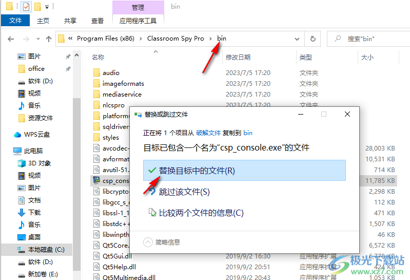Select the nlcspro folder

(x=113, y=105)
